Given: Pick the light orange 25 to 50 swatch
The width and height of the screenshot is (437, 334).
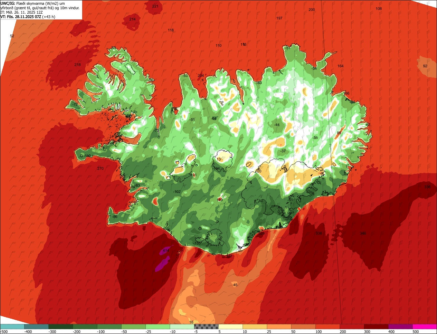Looking at the screenshot, I should [279, 326].
